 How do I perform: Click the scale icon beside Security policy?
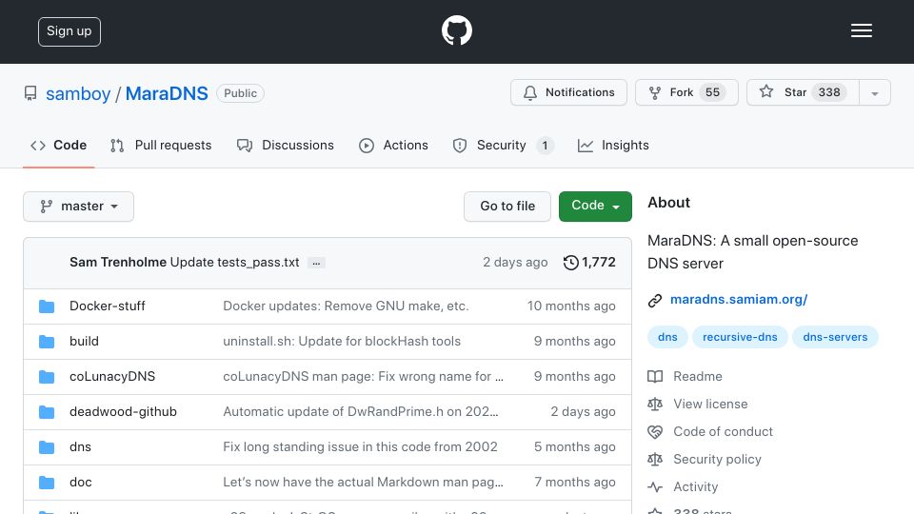pyautogui.click(x=655, y=459)
